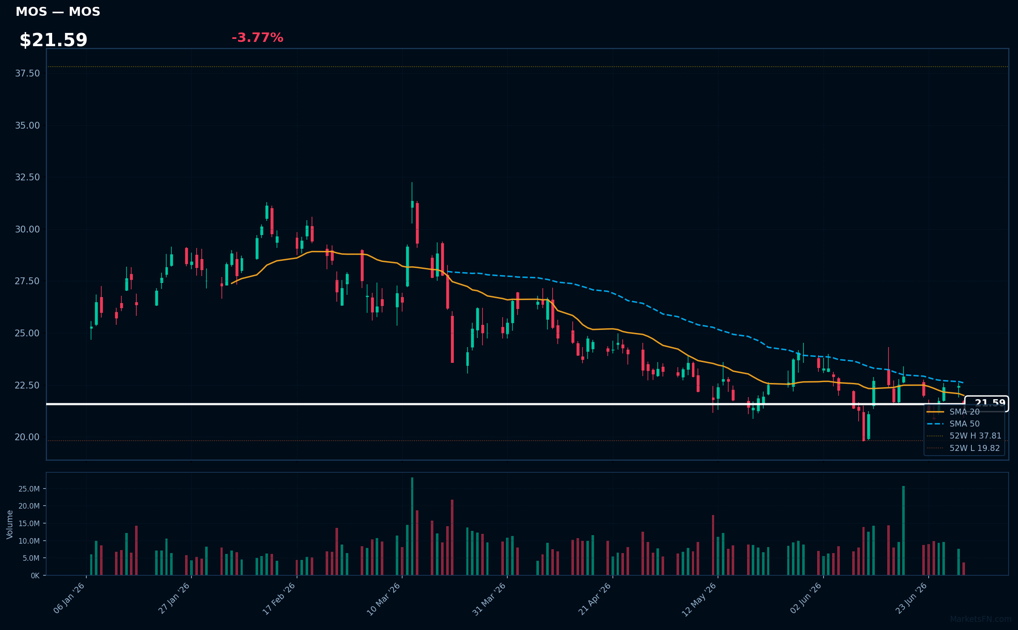
Task: Click the 30.00 price axis label
Action: pyautogui.click(x=27, y=229)
